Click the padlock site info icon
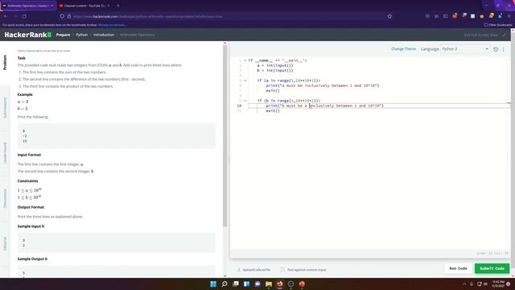 pyautogui.click(x=69, y=16)
